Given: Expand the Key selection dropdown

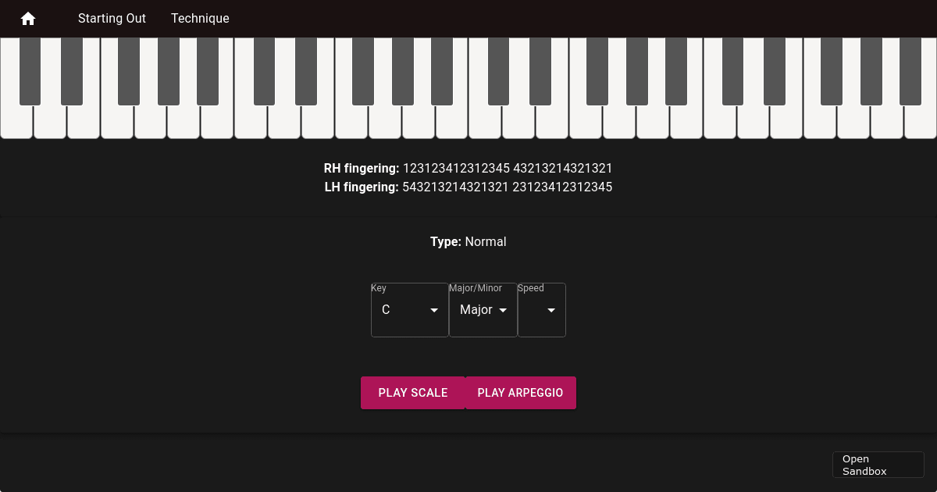Looking at the screenshot, I should tap(409, 310).
